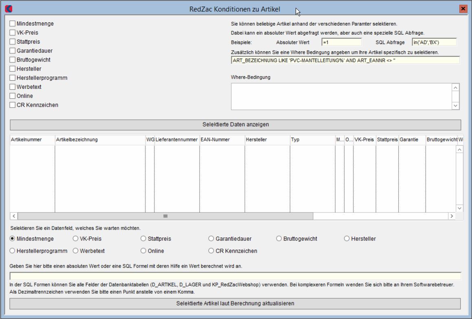Screen dimensions: 472x319
Task: Select the Stattpreis radio button
Action: point(143,239)
